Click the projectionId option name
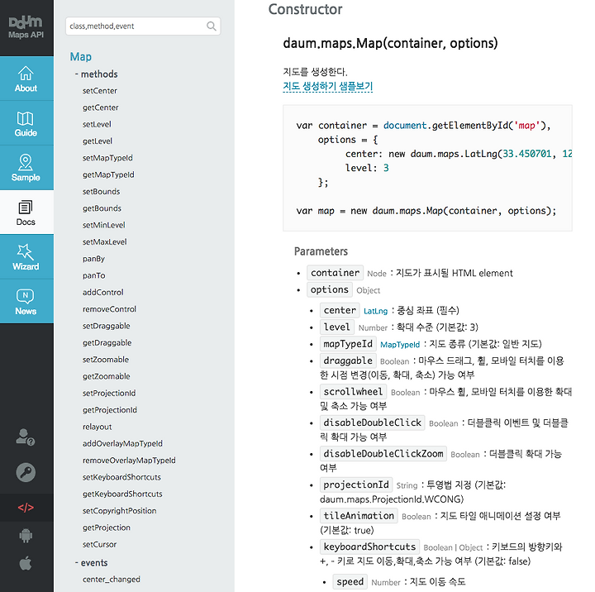 [x=356, y=485]
